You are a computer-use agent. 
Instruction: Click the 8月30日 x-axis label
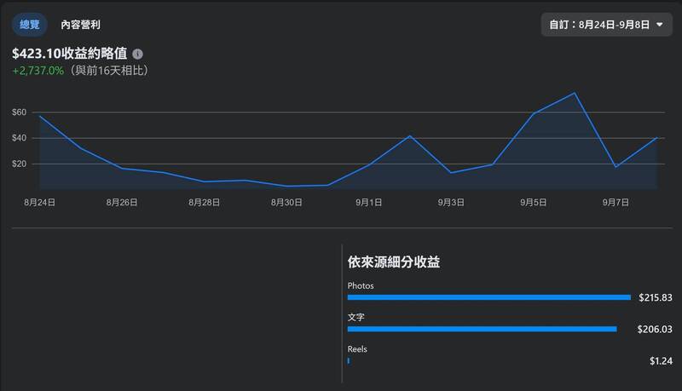coord(286,202)
